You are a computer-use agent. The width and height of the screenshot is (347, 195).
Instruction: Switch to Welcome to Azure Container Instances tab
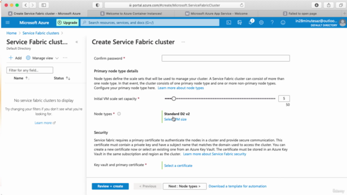(131, 14)
